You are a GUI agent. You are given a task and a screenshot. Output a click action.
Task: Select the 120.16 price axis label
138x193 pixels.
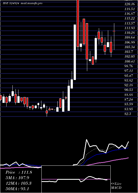tap(129, 4)
